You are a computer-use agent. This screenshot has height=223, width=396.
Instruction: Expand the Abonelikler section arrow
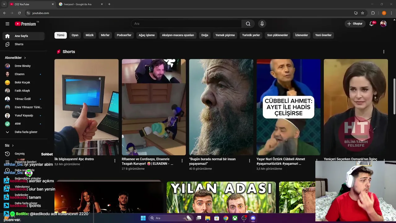(25, 58)
